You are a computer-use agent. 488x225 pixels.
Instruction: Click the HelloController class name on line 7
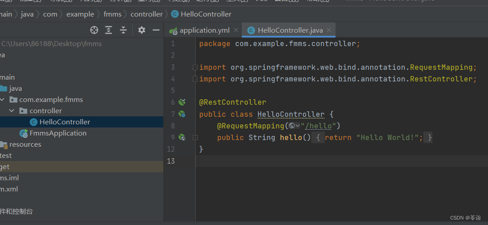coord(291,114)
